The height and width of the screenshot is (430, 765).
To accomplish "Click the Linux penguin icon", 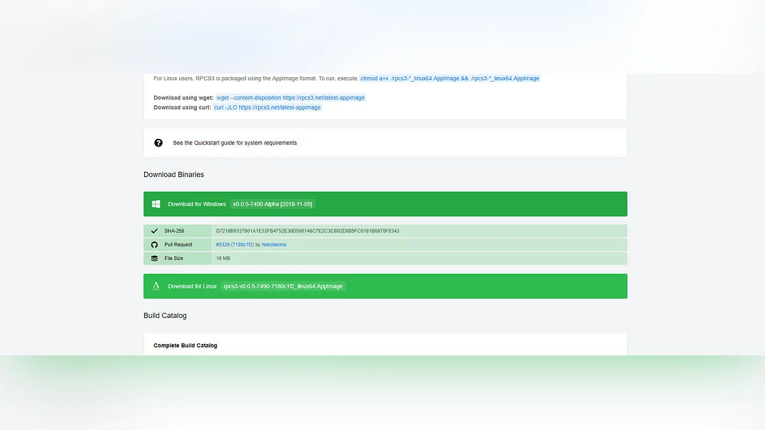I will 156,286.
